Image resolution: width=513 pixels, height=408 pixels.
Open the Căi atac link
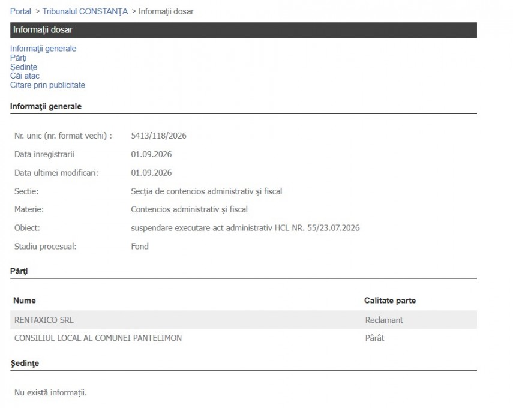[25, 76]
